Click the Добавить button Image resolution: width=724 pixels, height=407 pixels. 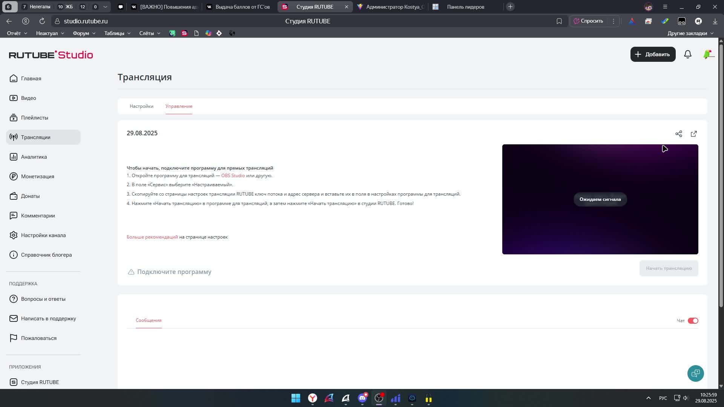pos(653,54)
